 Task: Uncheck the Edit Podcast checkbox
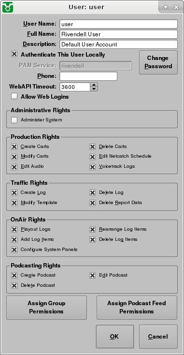point(92,275)
